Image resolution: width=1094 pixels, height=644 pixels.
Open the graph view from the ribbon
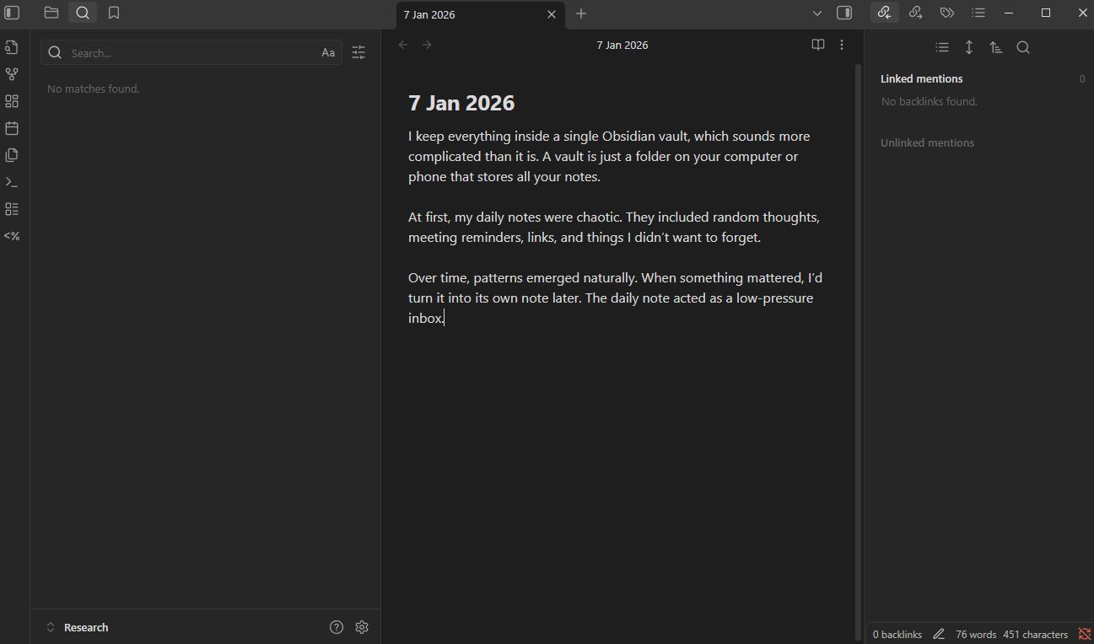point(12,74)
